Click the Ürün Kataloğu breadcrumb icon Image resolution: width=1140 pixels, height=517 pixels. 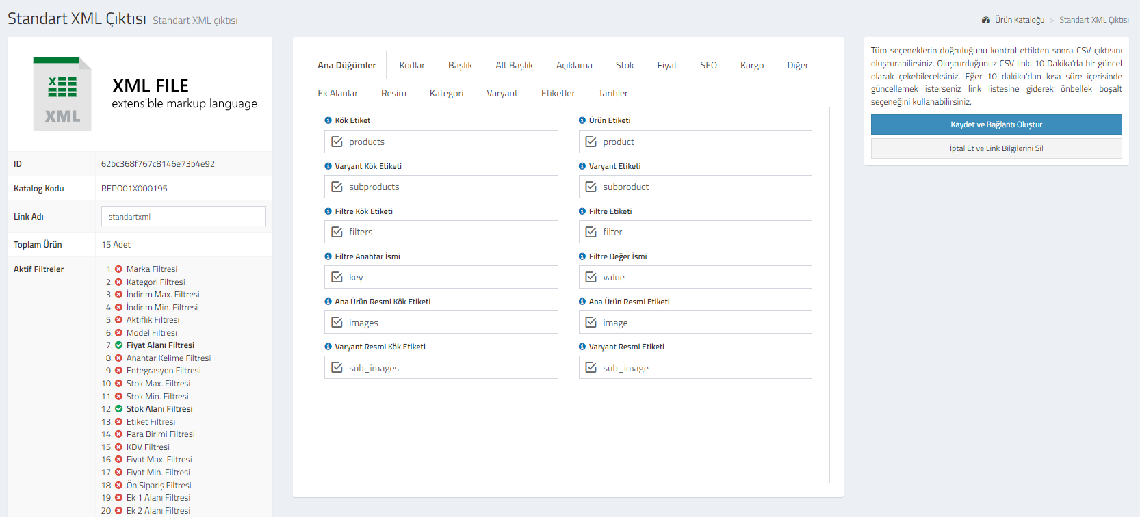[986, 20]
